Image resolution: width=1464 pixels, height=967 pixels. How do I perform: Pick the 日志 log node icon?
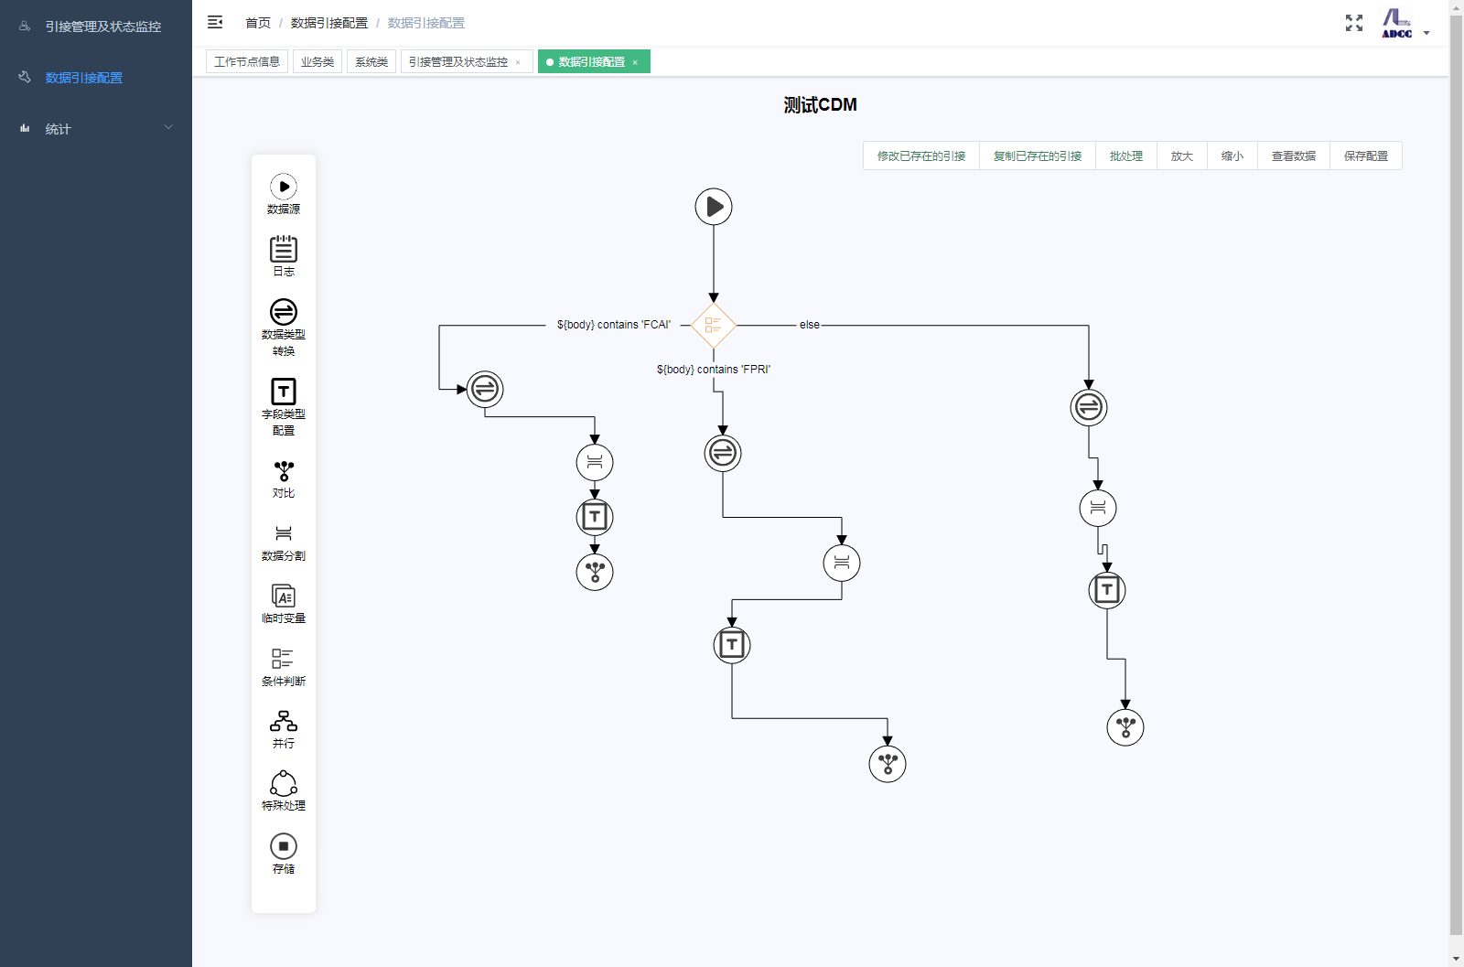click(x=284, y=249)
